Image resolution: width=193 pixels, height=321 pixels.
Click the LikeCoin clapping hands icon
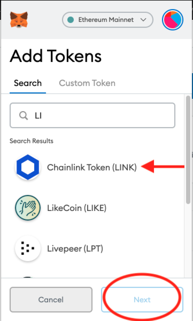click(28, 208)
